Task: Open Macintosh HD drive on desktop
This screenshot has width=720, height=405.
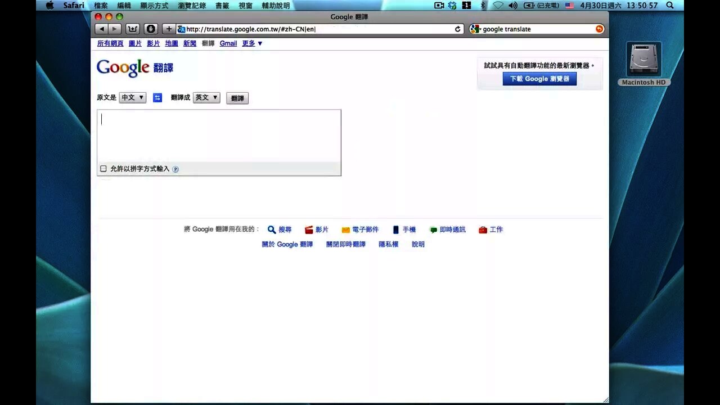Action: pyautogui.click(x=643, y=64)
